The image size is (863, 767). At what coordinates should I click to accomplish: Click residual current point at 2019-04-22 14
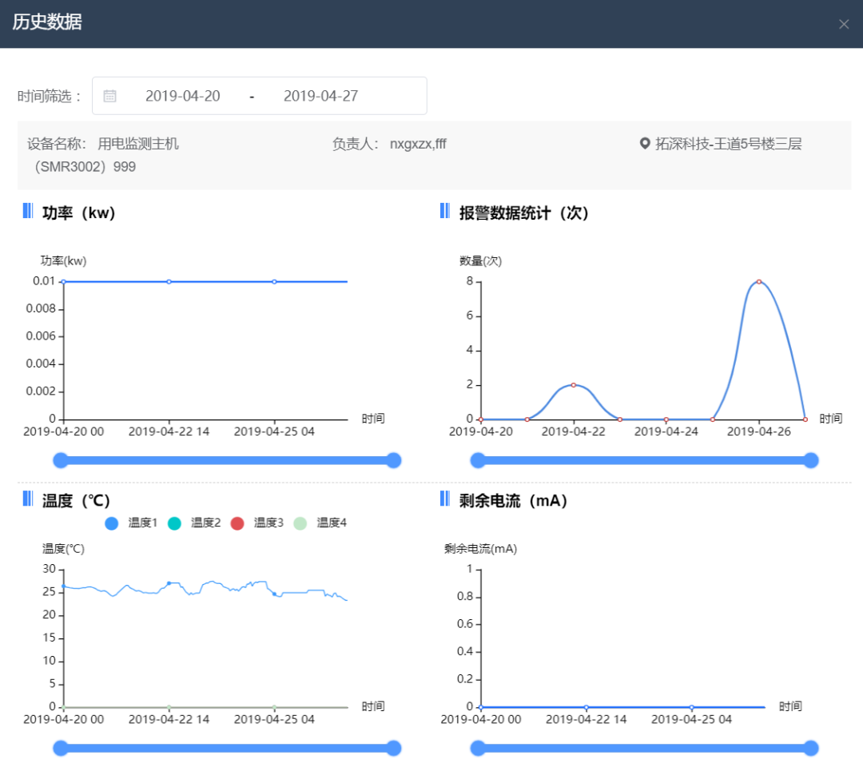(587, 707)
